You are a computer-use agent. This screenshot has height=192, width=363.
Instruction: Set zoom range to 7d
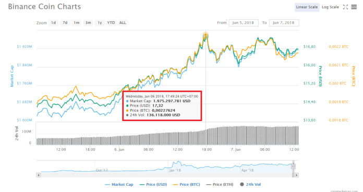coord(65,23)
